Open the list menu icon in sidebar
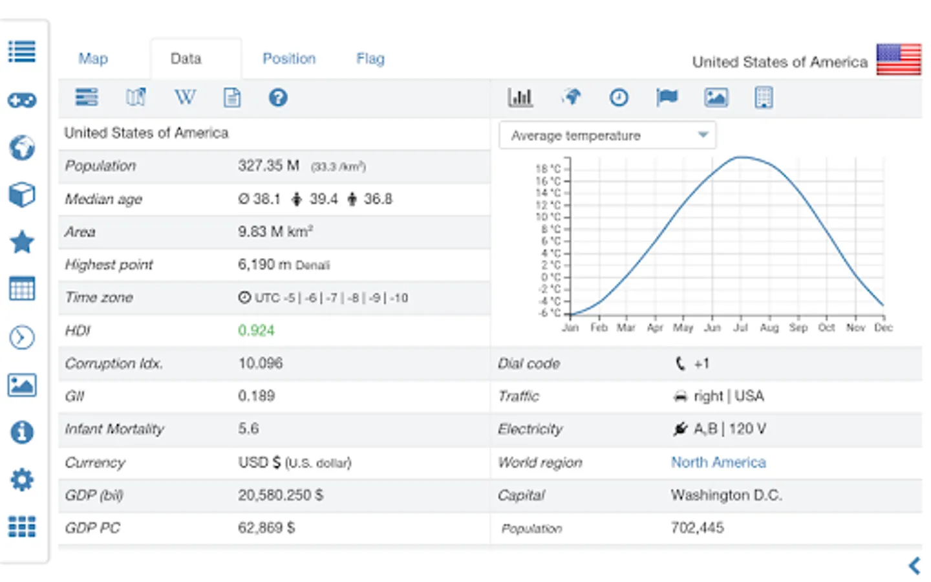Screen dimensions: 931x582 click(22, 52)
